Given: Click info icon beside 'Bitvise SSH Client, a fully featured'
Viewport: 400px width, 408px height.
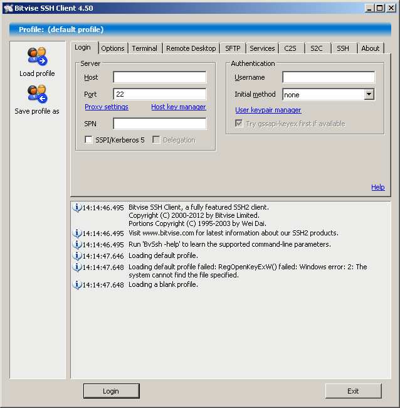Looking at the screenshot, I should coord(76,208).
